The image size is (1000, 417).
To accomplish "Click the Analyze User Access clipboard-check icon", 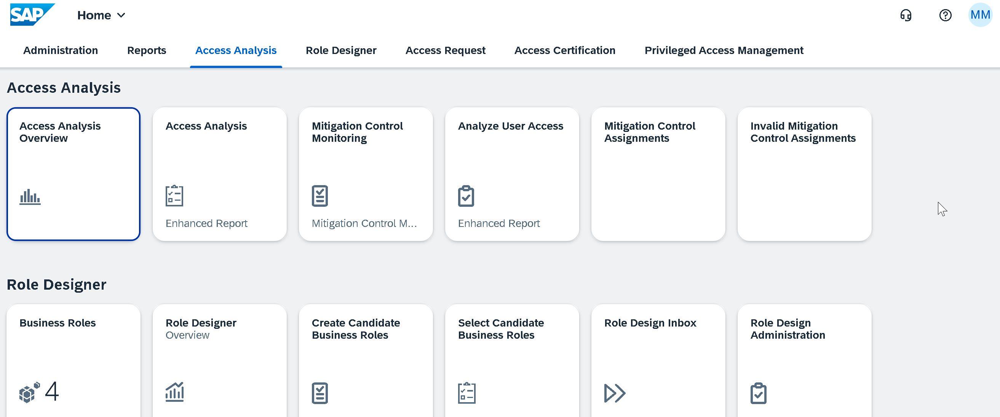I will [466, 196].
